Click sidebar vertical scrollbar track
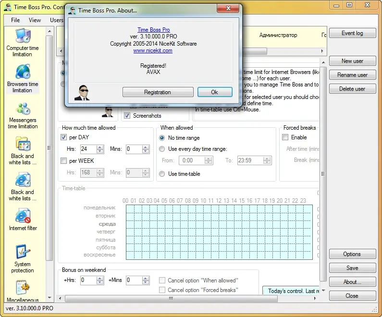This screenshot has width=382, height=317. point(49,278)
